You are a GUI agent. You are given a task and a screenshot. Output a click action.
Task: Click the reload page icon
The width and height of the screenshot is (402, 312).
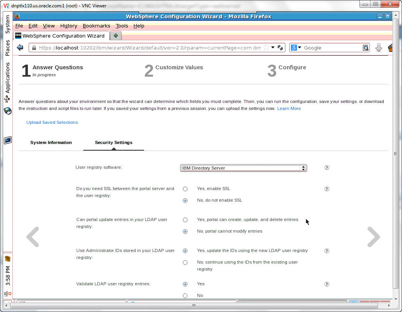coord(280,48)
